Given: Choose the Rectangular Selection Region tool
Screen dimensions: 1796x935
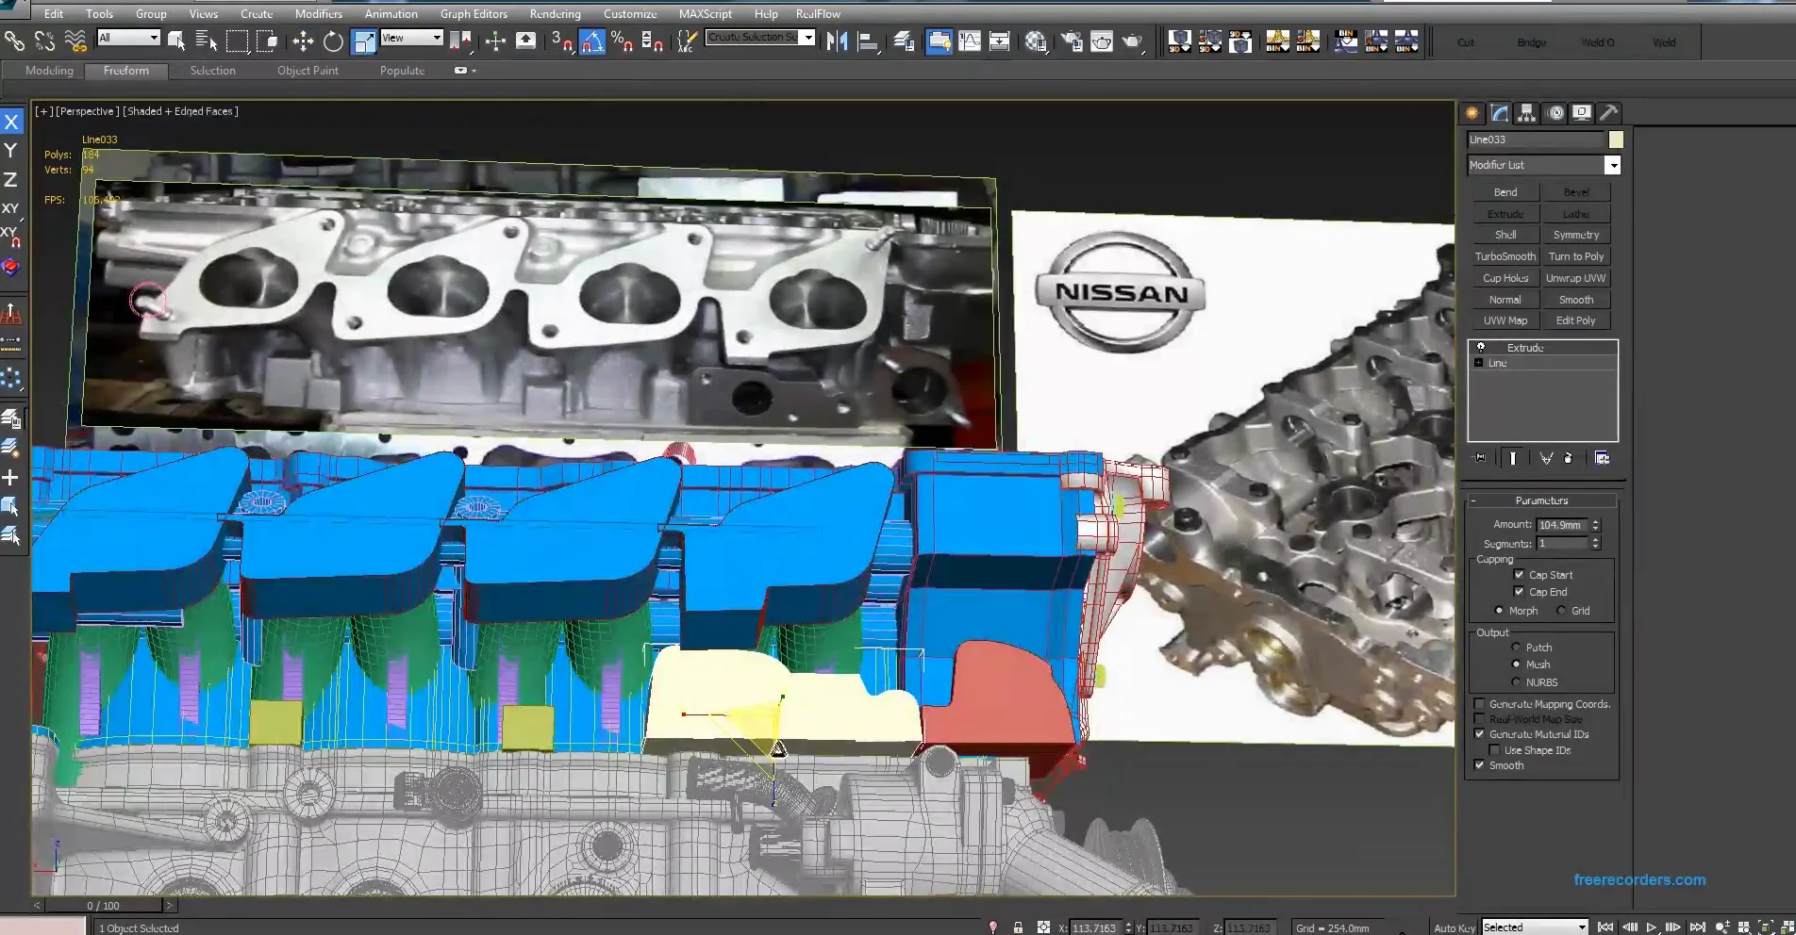Looking at the screenshot, I should pyautogui.click(x=238, y=41).
